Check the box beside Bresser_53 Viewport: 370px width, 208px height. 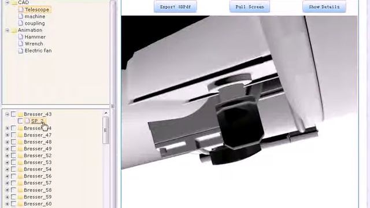pyautogui.click(x=14, y=162)
